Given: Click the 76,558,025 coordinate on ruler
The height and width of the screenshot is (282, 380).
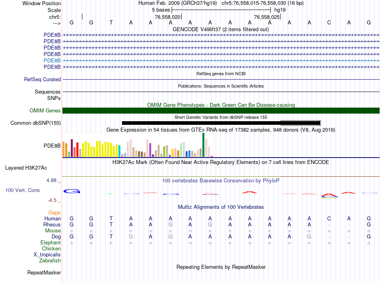Looking at the screenshot, I should coord(267,17).
